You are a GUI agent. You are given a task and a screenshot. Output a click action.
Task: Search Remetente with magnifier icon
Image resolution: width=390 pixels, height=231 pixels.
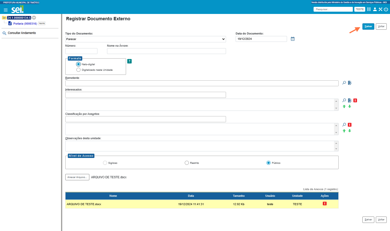click(x=344, y=83)
